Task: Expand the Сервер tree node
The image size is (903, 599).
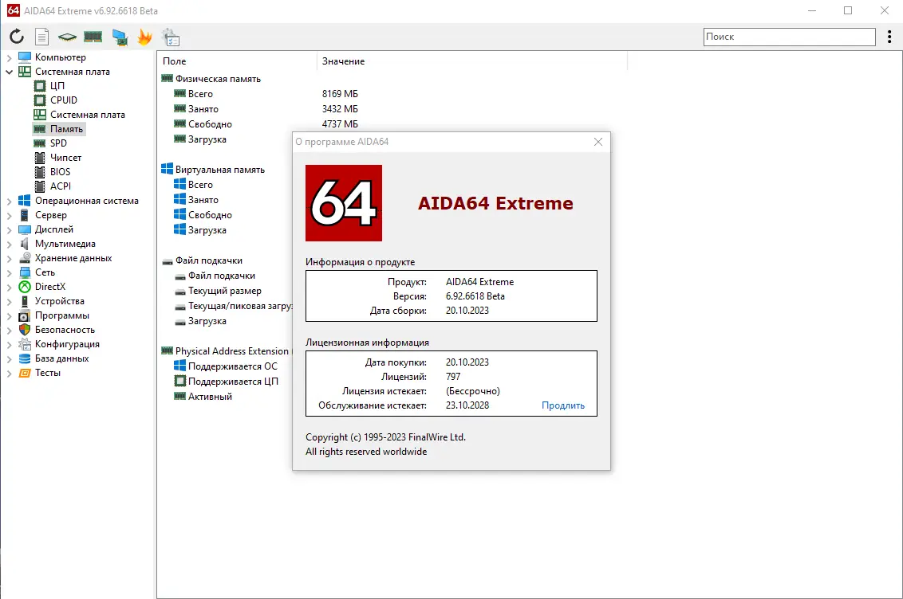Action: pyautogui.click(x=9, y=216)
